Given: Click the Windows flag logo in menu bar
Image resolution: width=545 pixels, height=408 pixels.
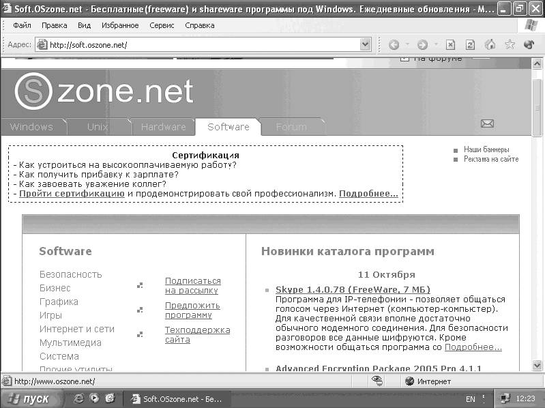Looking at the screenshot, I should pos(531,25).
